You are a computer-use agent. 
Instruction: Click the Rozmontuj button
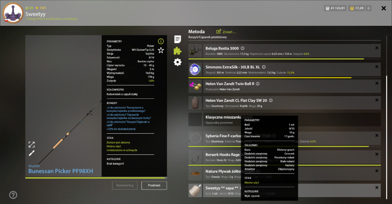(x=125, y=185)
